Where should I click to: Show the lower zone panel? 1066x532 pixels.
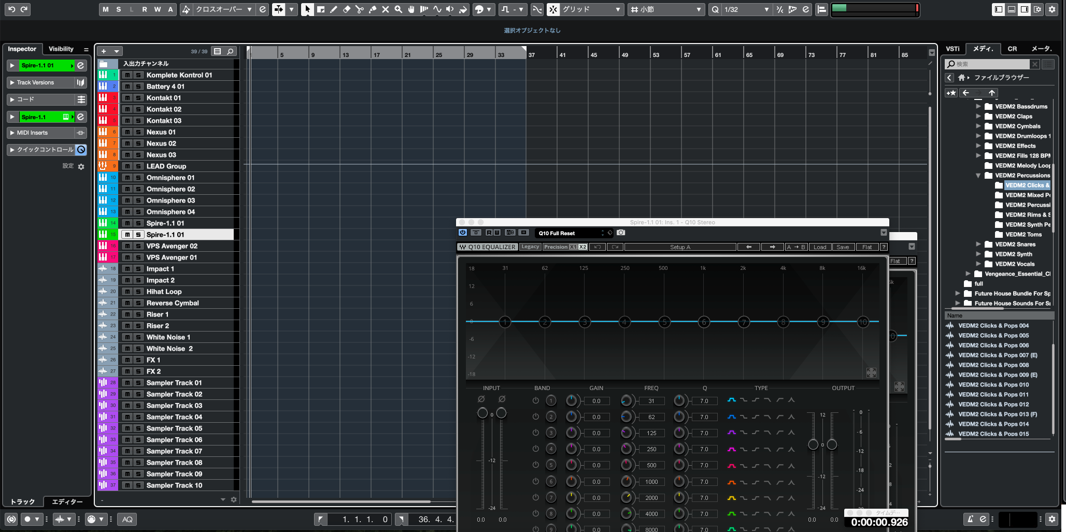click(x=1011, y=9)
